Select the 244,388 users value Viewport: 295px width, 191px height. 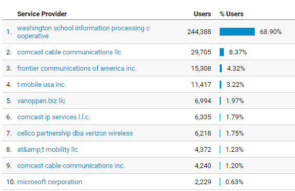tap(199, 32)
